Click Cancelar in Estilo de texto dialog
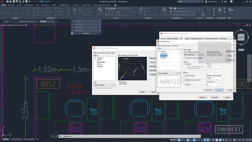Viewport: 252px width, 142px height. tap(219, 90)
